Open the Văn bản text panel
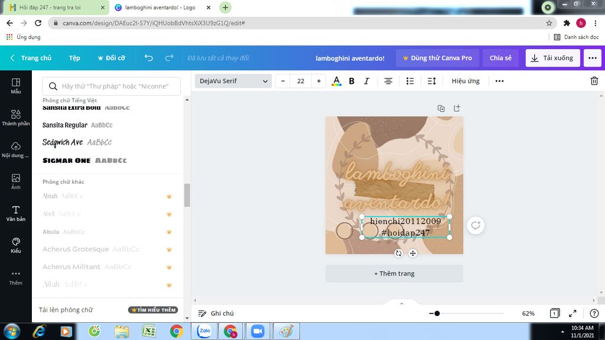This screenshot has height=340, width=605. pyautogui.click(x=16, y=214)
